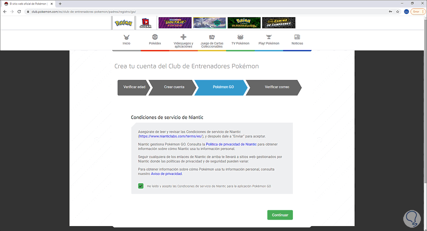Open TV Pokémon section

point(240,40)
